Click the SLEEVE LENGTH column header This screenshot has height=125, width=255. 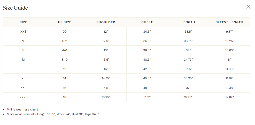pyautogui.click(x=229, y=22)
